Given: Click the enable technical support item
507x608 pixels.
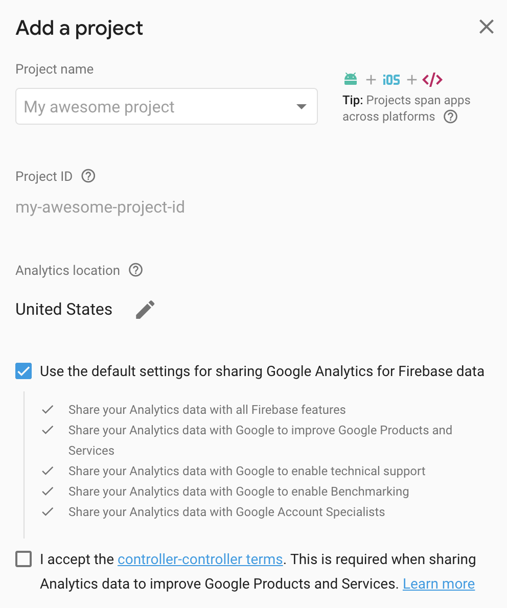Looking at the screenshot, I should tap(247, 471).
